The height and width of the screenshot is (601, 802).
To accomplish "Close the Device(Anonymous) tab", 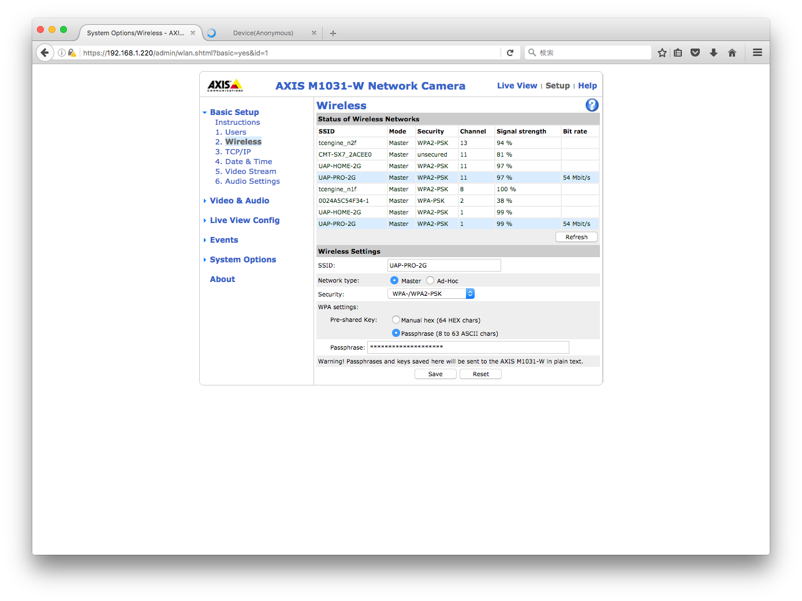I will click(x=314, y=33).
